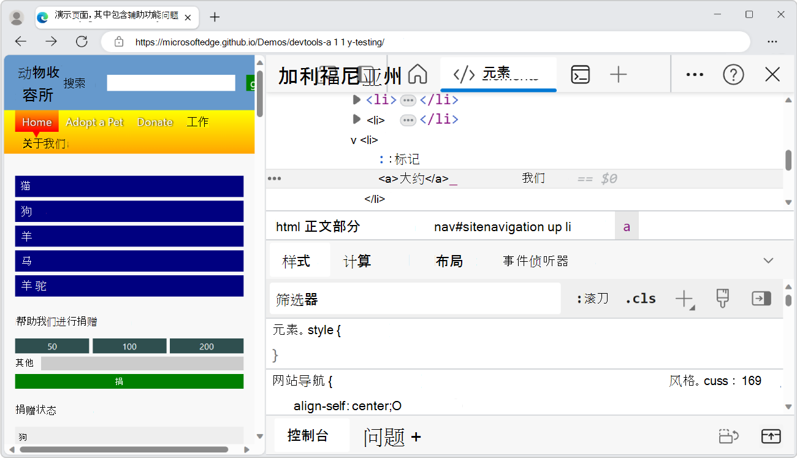Open the Welcome home panel icon
This screenshot has height=458, width=797.
[x=418, y=74]
